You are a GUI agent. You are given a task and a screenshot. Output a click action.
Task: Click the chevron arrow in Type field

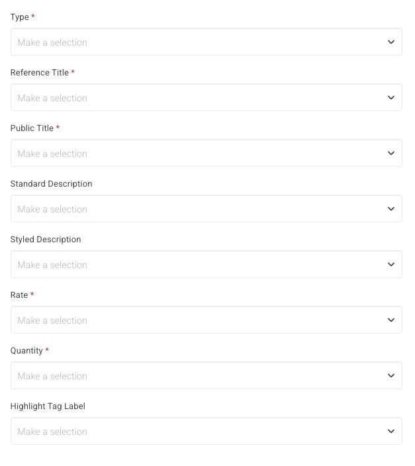(391, 42)
